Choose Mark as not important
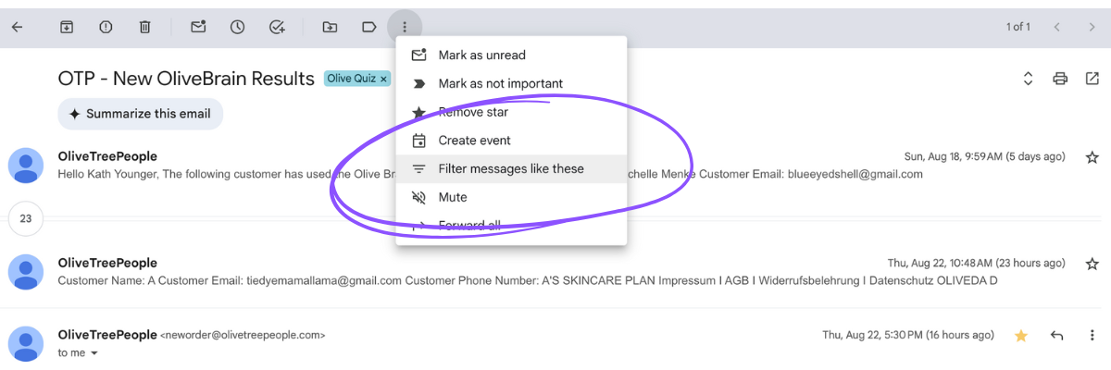The height and width of the screenshot is (370, 1111). (x=511, y=83)
